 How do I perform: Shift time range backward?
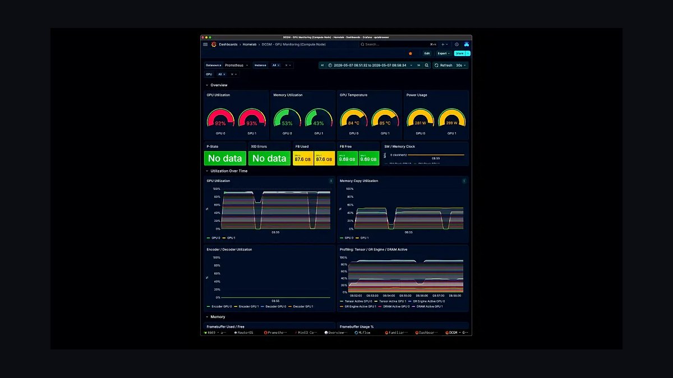[322, 65]
